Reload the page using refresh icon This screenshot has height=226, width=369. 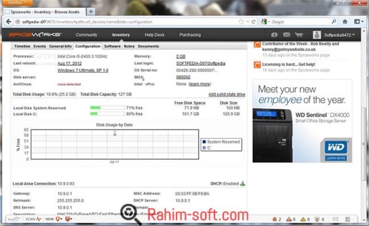tap(253, 22)
